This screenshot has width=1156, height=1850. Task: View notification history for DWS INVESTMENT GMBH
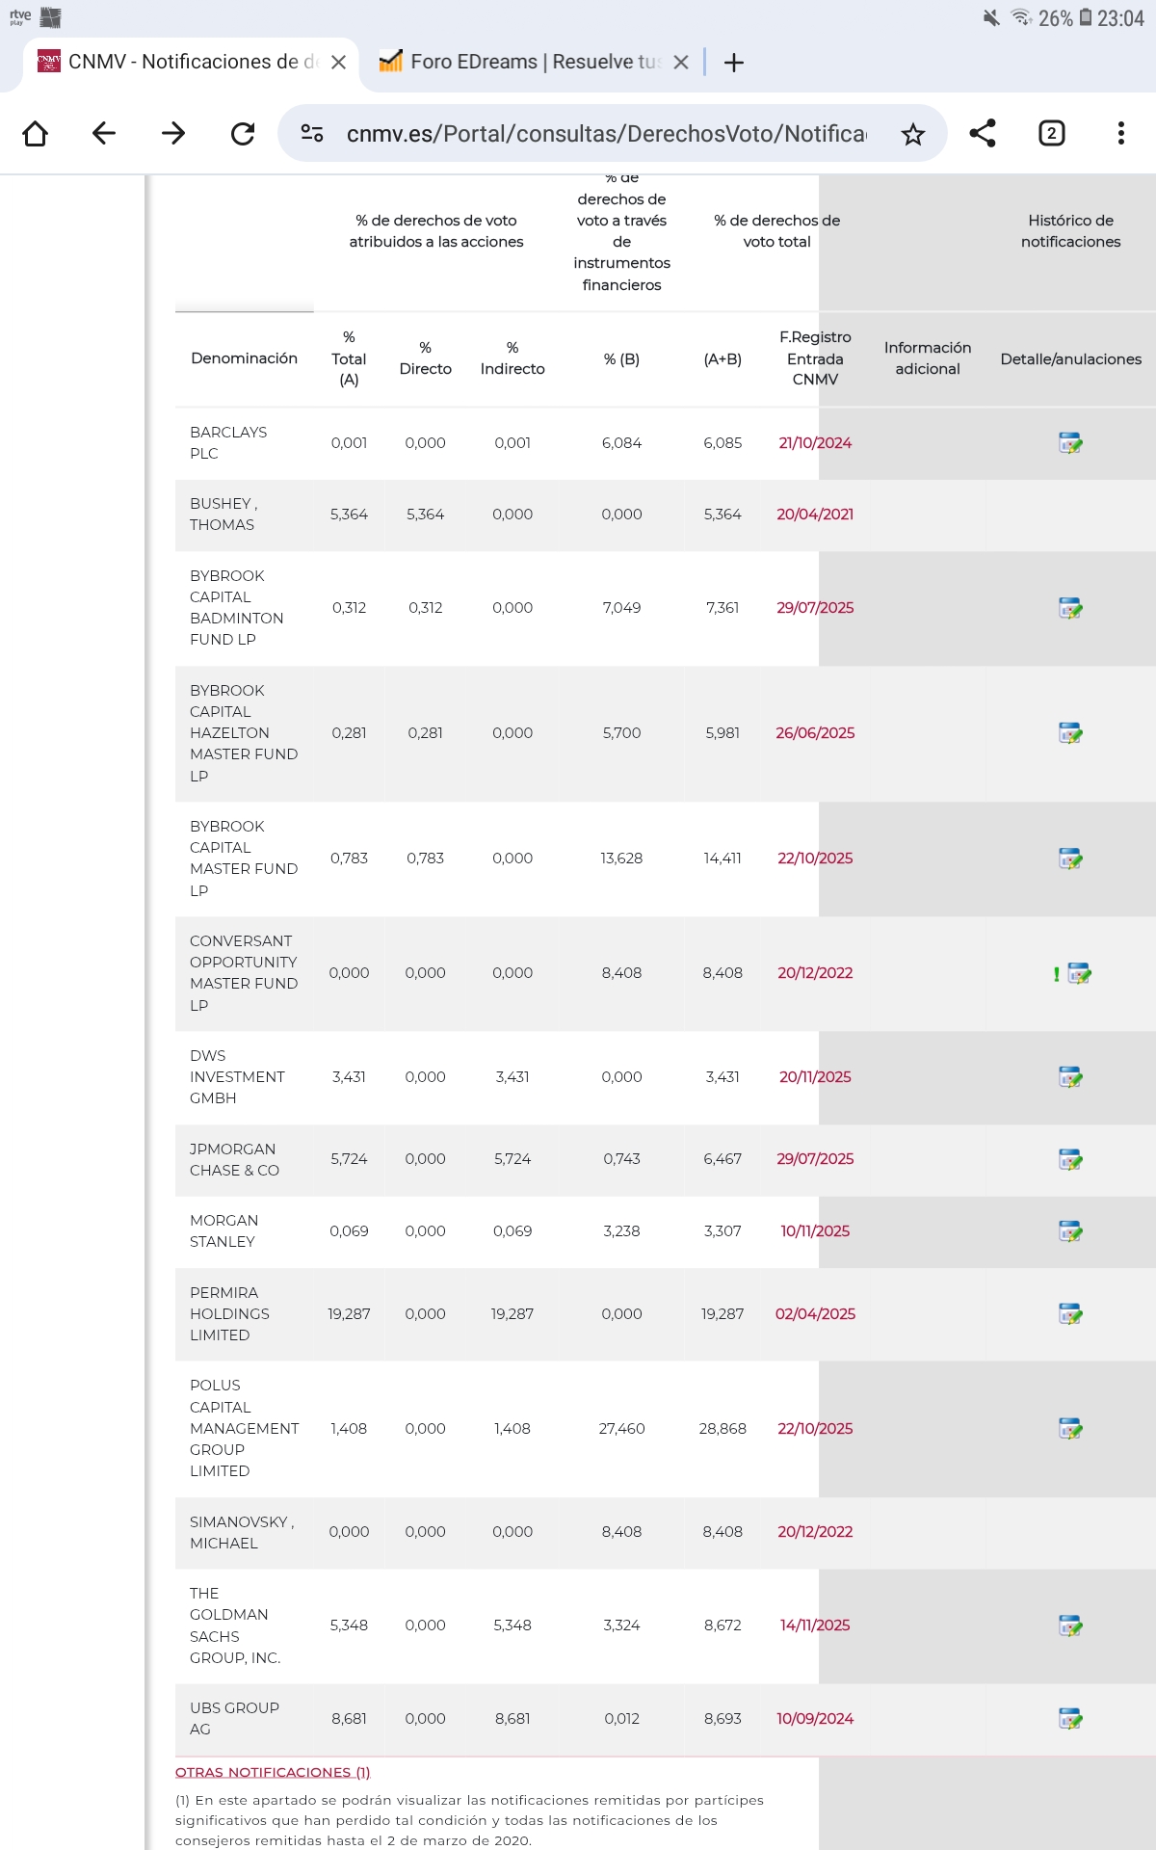pyautogui.click(x=1070, y=1077)
